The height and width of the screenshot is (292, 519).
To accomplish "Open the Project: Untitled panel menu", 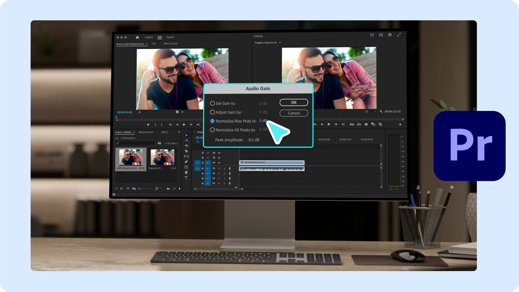I will 134,132.
